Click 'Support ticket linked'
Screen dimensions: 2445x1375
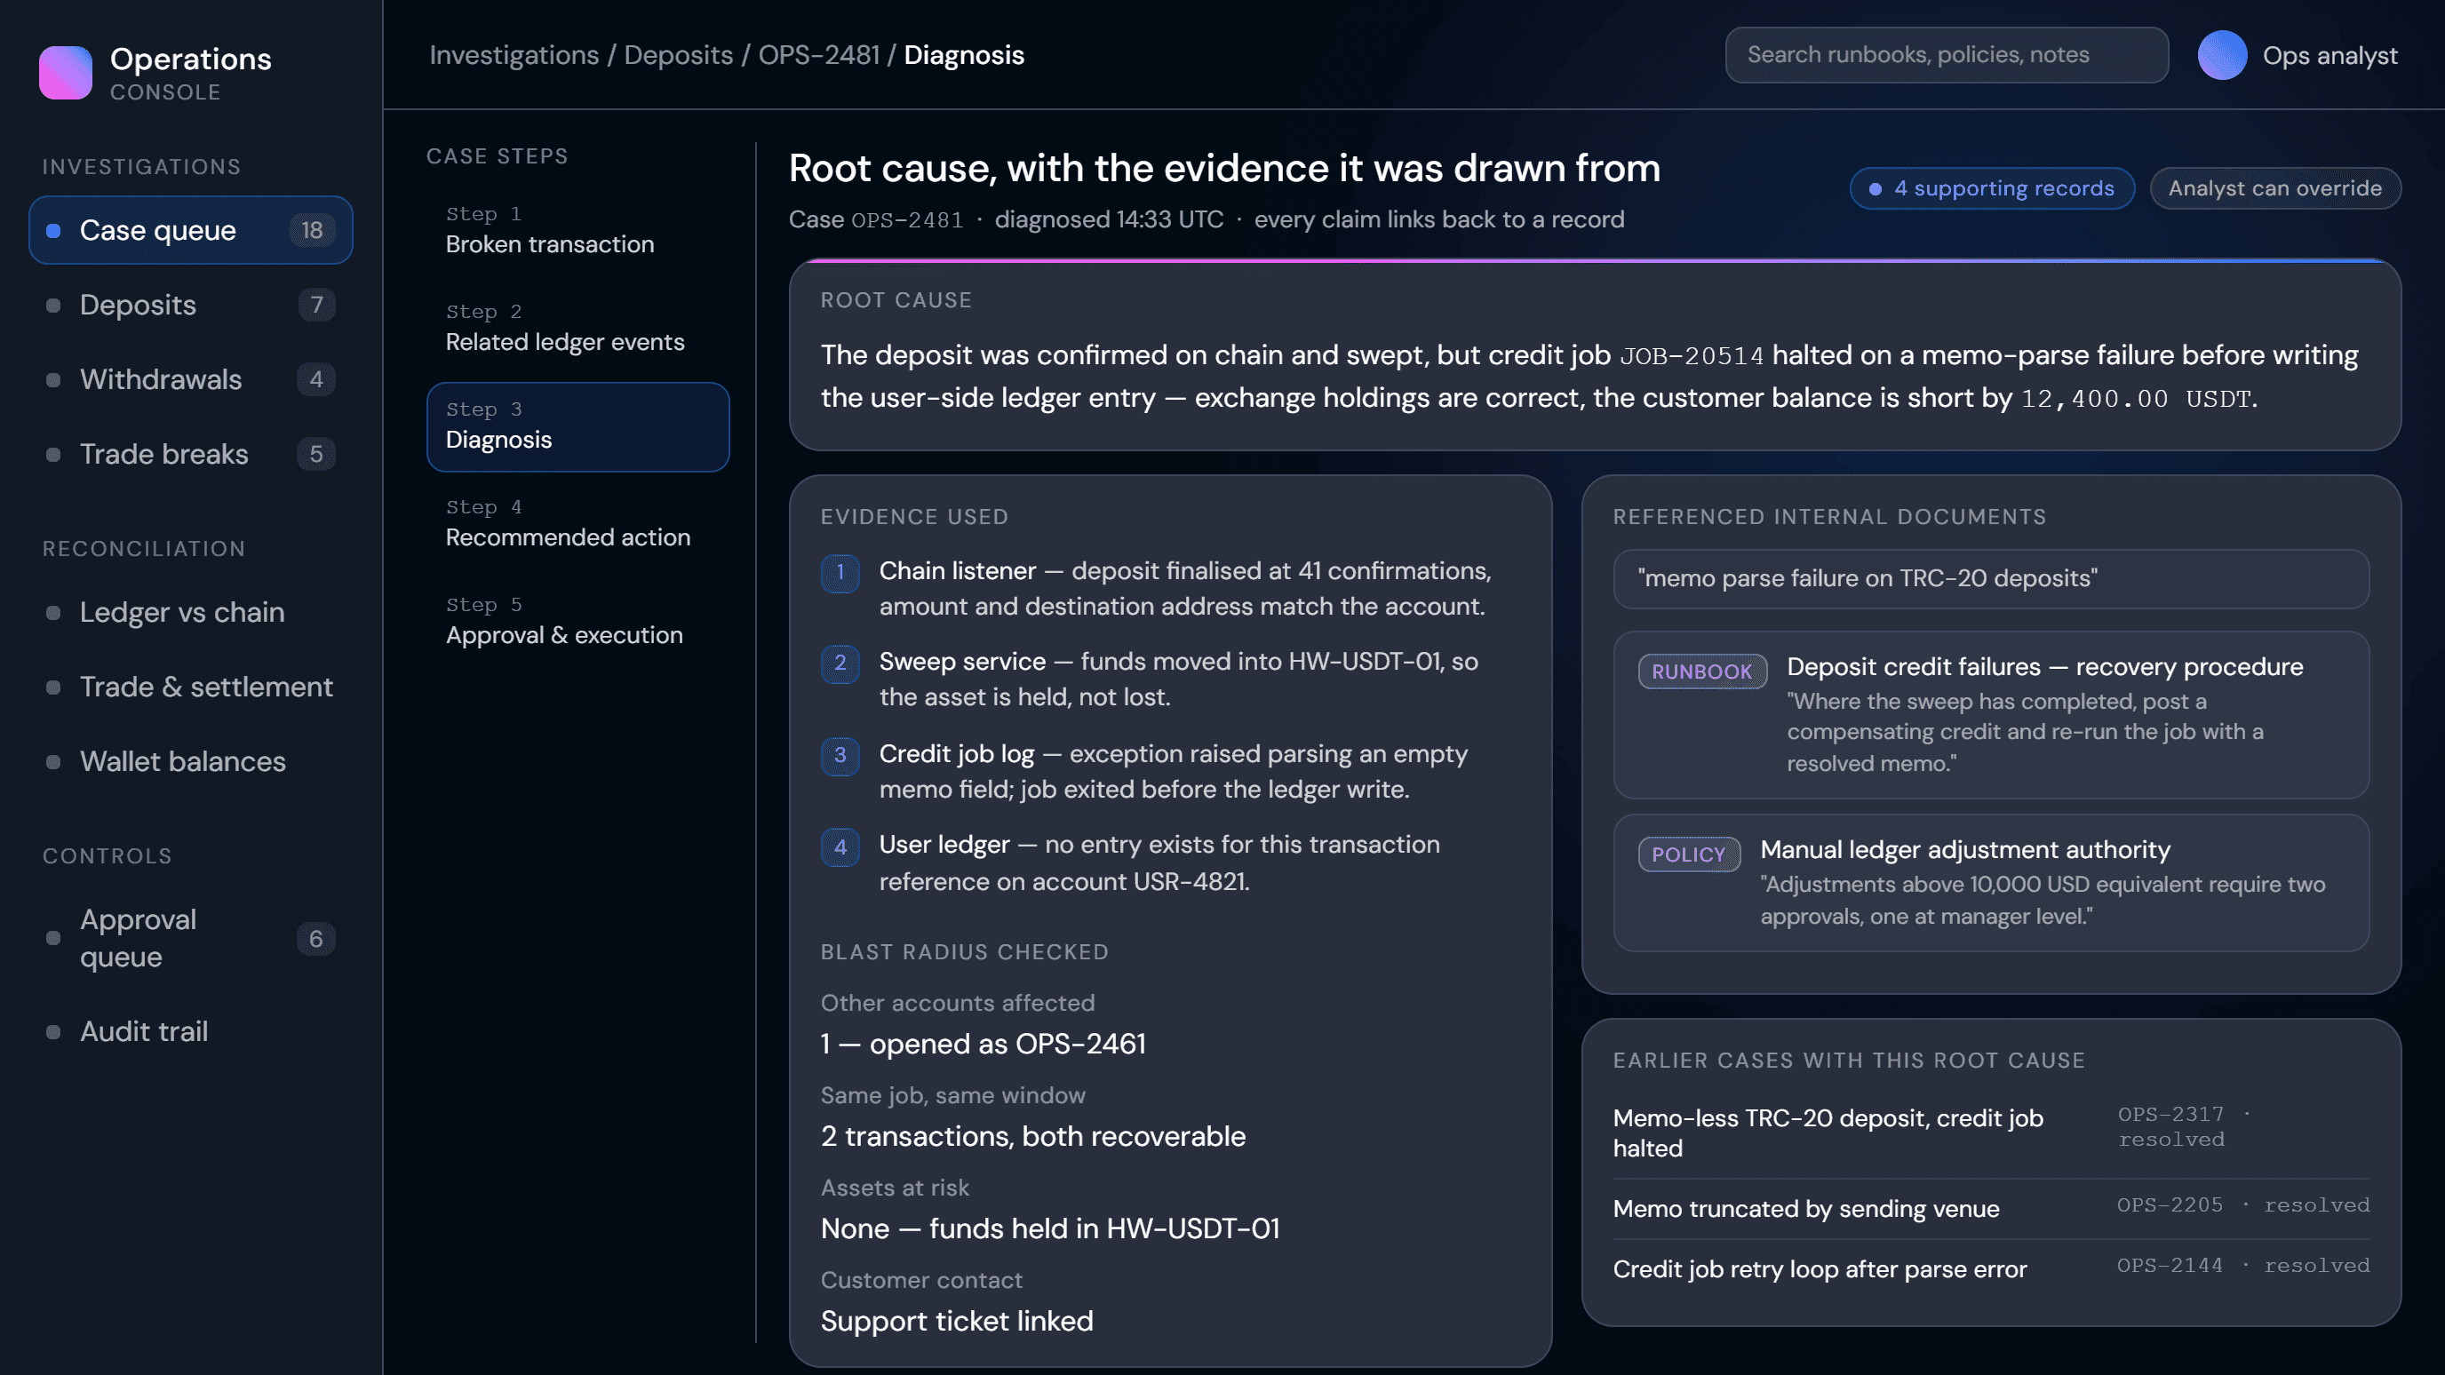click(x=957, y=1321)
